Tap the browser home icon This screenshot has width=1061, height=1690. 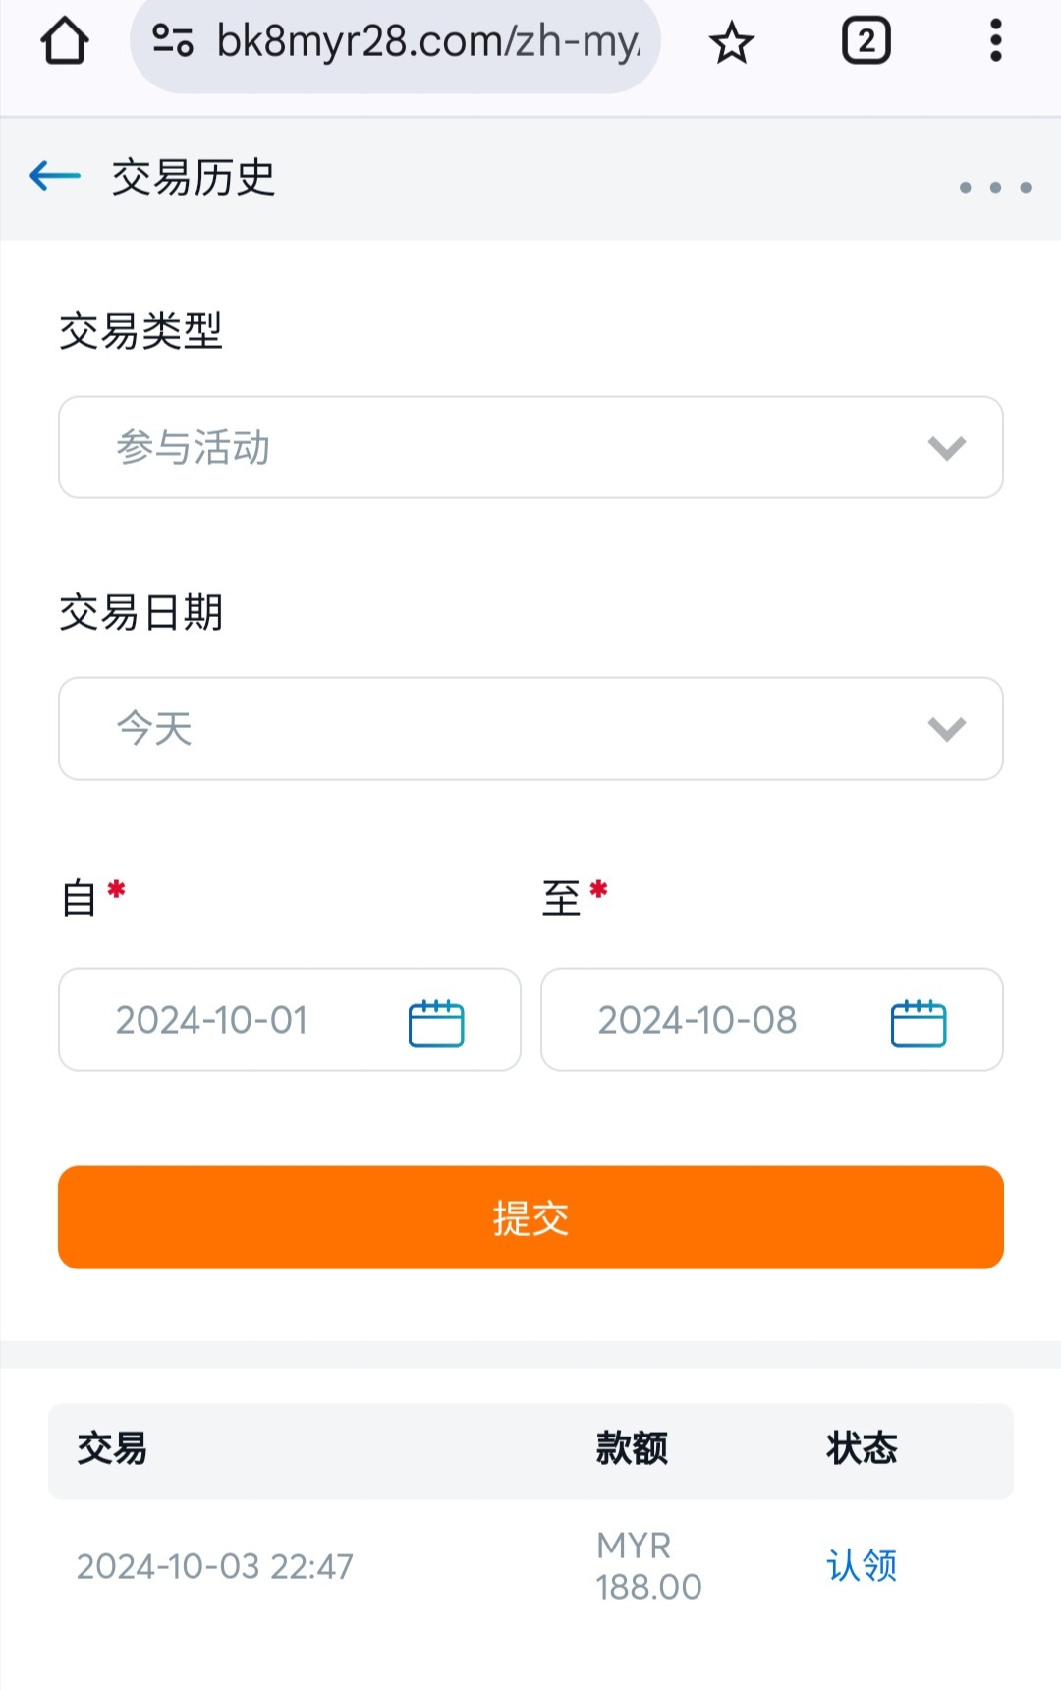[x=65, y=41]
